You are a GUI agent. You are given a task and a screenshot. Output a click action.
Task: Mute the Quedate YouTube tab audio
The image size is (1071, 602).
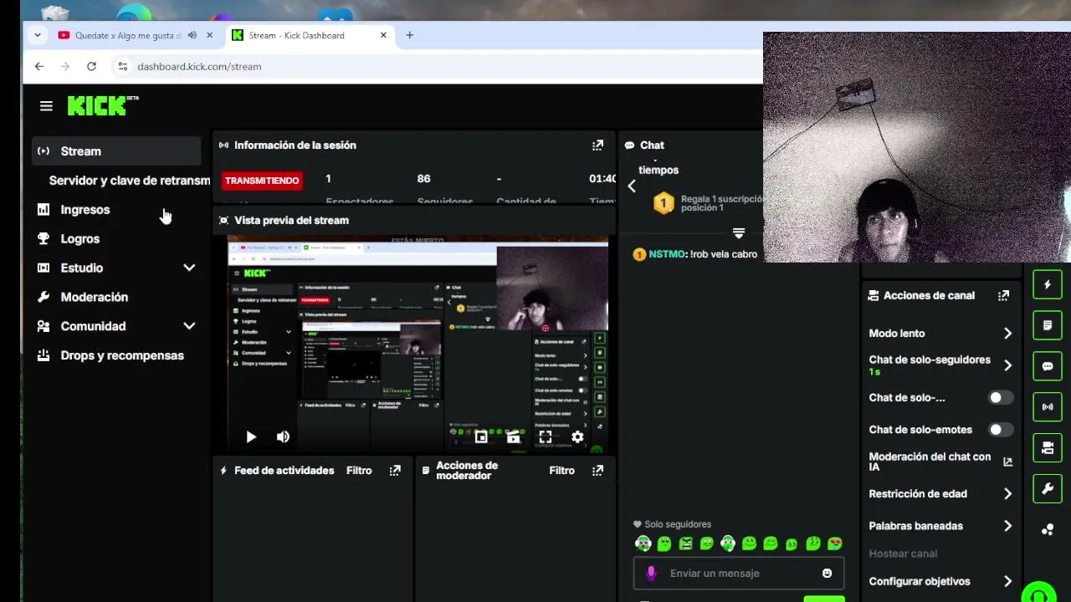(x=192, y=35)
